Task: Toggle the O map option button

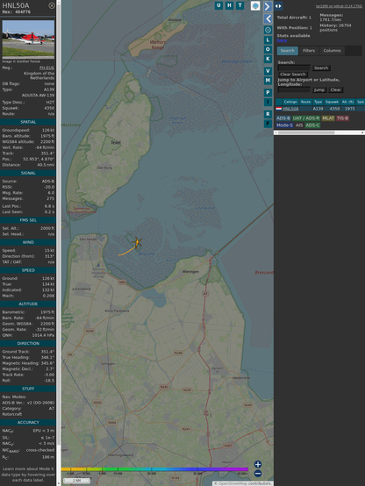Action: coord(268,49)
